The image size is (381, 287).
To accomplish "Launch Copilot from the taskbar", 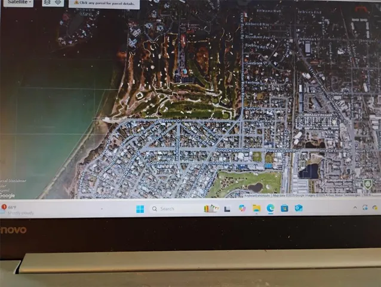I will pos(242,208).
